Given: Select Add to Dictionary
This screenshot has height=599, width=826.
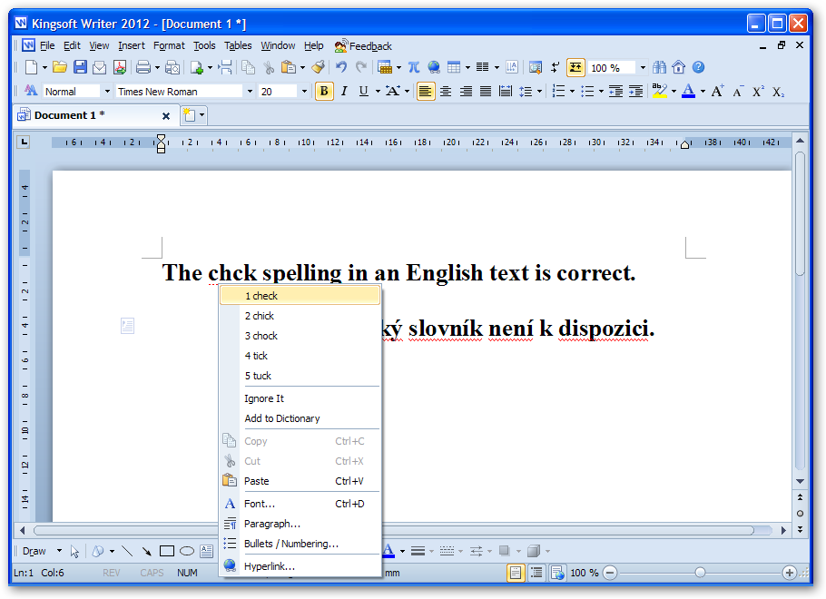Looking at the screenshot, I should 300,418.
